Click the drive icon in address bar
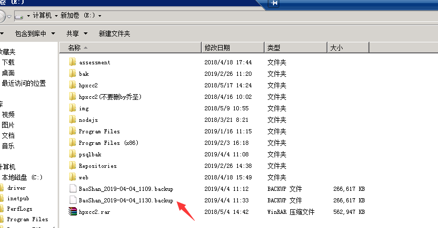Image resolution: width=438 pixels, height=228 pixels. [19, 16]
